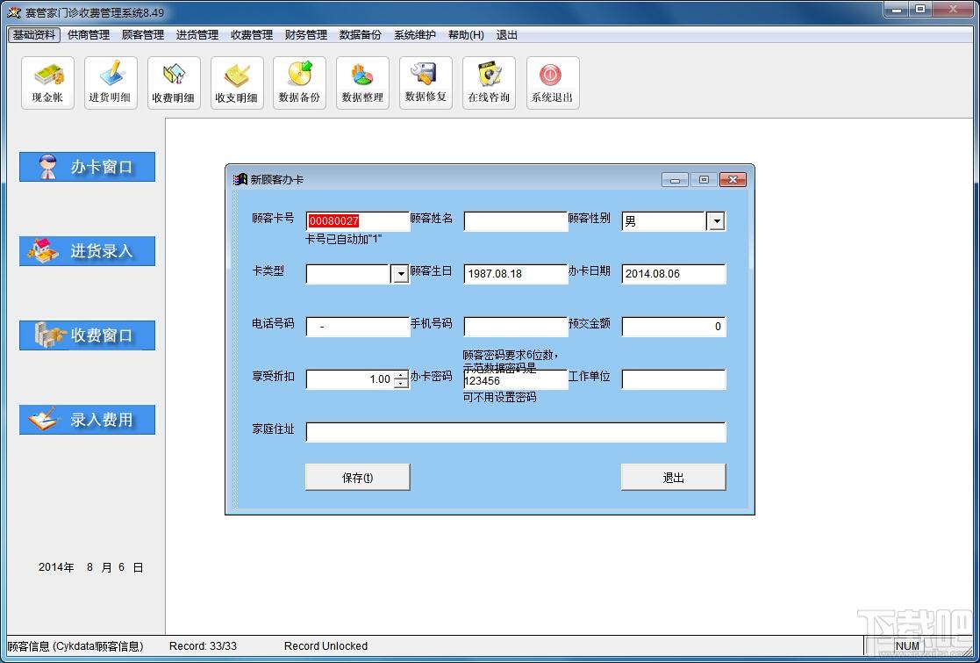The width and height of the screenshot is (980, 663).
Task: Click the hint text 可不用设置密码
Action: click(499, 397)
